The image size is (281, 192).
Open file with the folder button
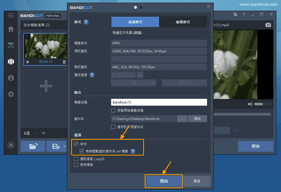(x=33, y=146)
